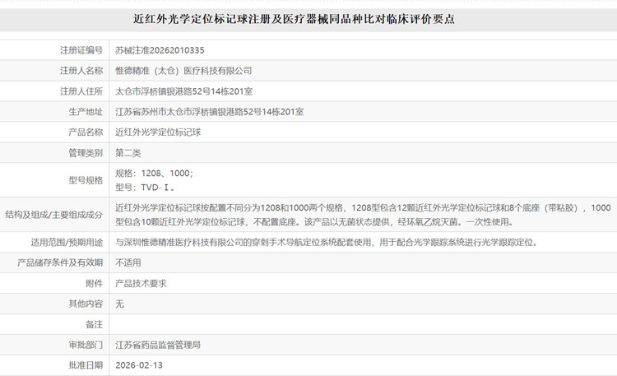The image size is (617, 376).
Task: Click the 生产地址 label
Action: [86, 112]
